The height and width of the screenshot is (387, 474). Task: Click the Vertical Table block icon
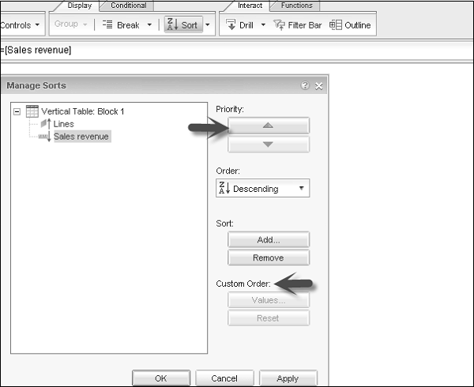[x=32, y=111]
